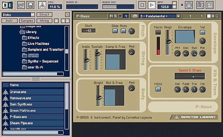Click the NI logo button
Image resolution: width=223 pixels, height=137 pixels.
7,5
